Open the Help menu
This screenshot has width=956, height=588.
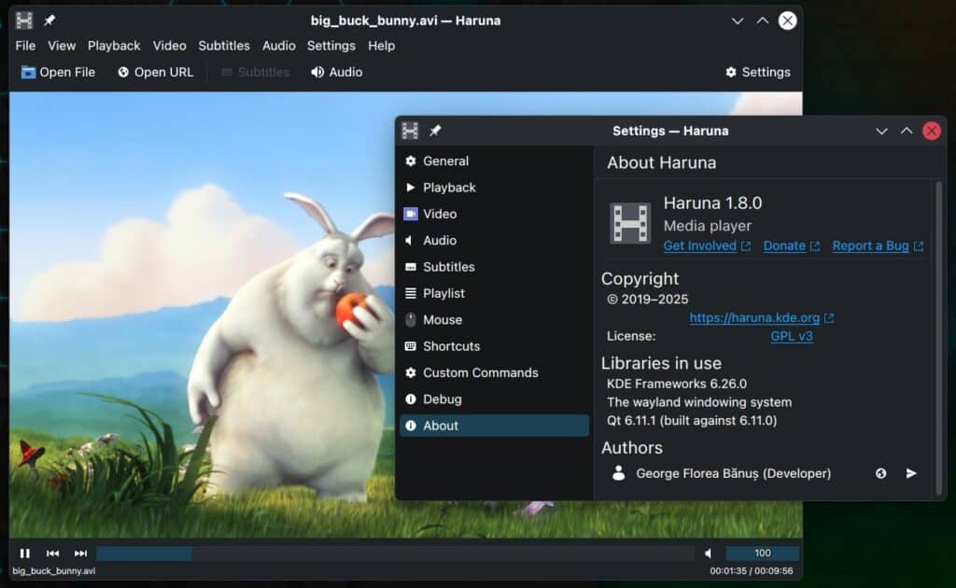pyautogui.click(x=381, y=46)
